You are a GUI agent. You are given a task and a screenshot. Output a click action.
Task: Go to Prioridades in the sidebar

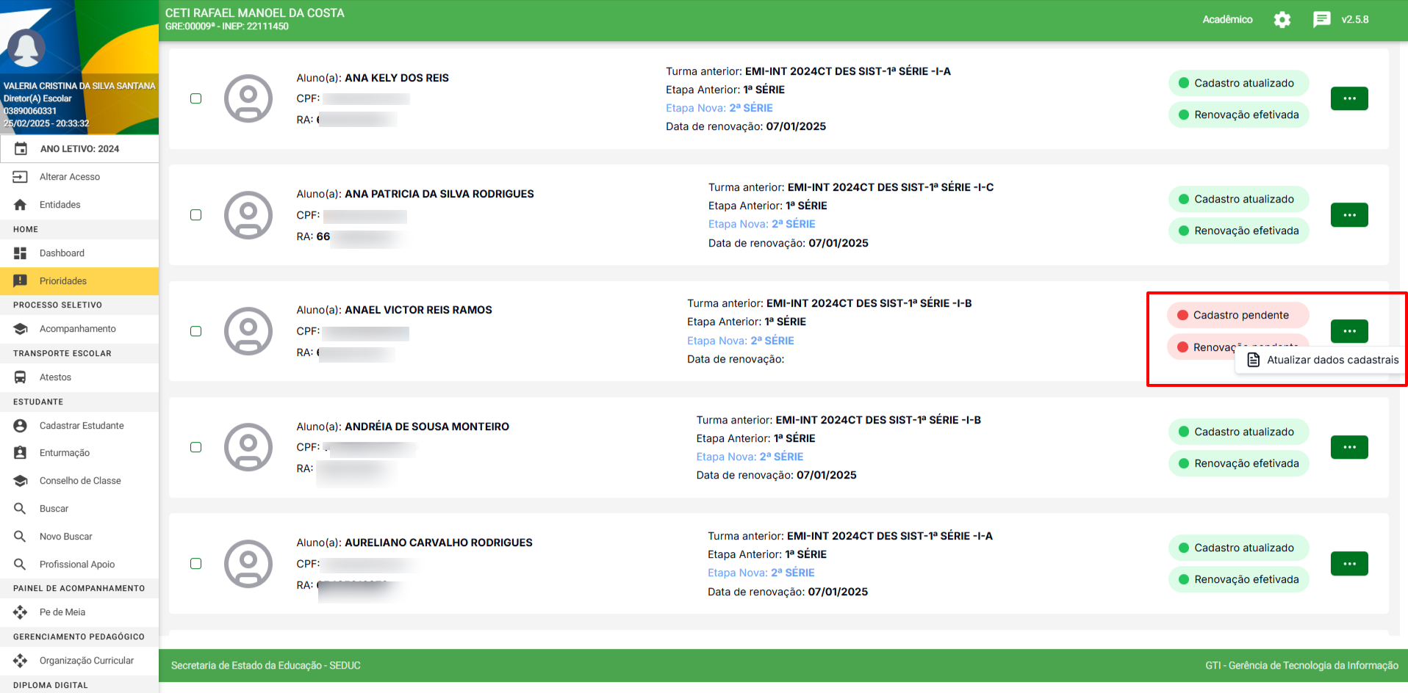pyautogui.click(x=63, y=281)
